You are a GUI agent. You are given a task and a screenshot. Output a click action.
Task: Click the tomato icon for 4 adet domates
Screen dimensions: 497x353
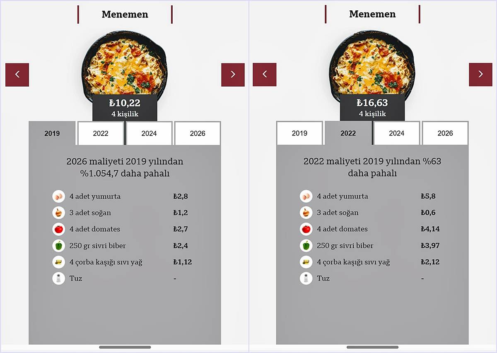point(58,229)
